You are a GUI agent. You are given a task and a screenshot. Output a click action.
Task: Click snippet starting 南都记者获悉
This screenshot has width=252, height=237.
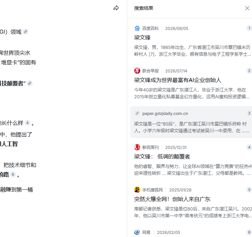193,212
